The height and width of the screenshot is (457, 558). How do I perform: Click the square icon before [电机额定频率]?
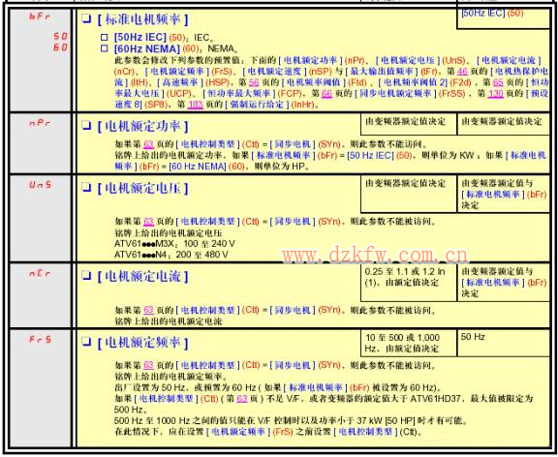pyautogui.click(x=86, y=342)
